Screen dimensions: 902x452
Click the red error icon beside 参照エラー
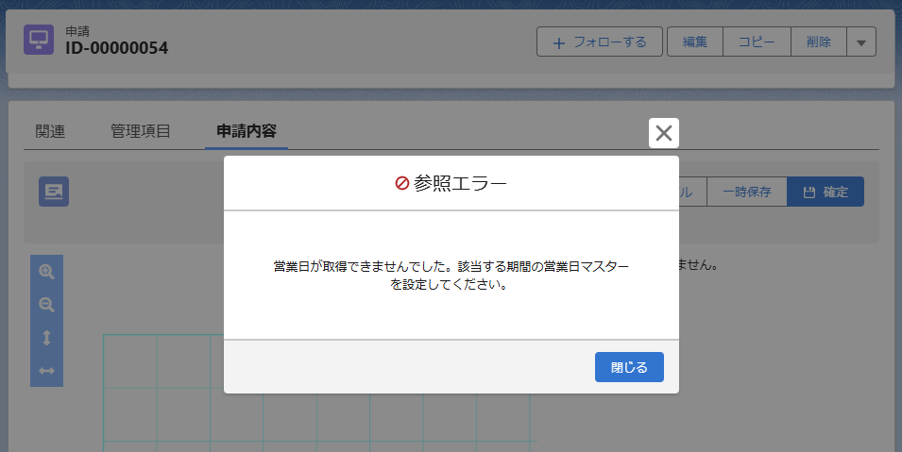401,183
